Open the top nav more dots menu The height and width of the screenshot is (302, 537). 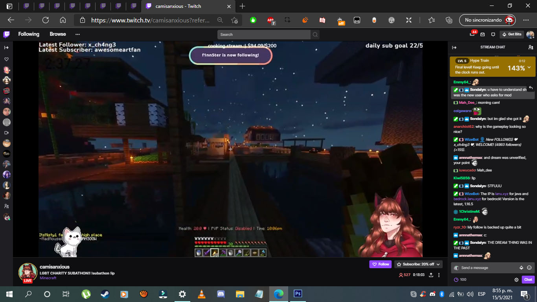77,34
